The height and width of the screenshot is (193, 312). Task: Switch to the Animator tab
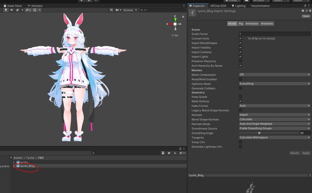35,6
